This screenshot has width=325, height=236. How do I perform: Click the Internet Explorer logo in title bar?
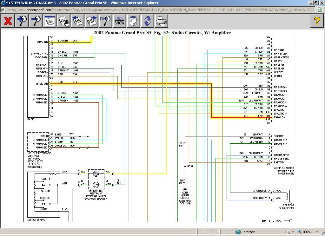click(3, 3)
